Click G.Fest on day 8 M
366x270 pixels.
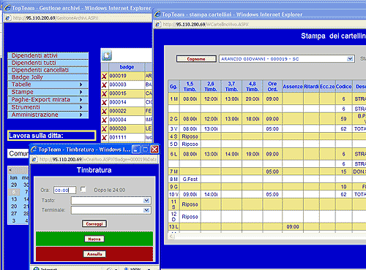click(x=190, y=180)
